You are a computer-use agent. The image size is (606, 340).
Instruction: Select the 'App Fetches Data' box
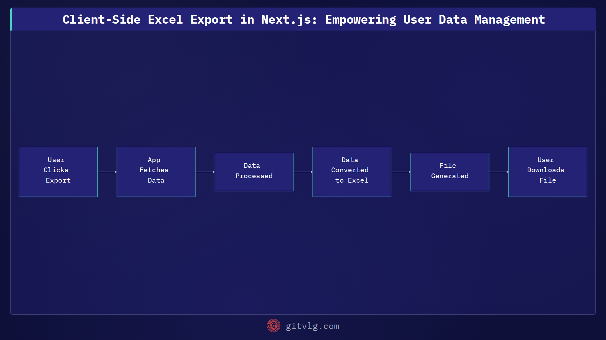click(156, 172)
